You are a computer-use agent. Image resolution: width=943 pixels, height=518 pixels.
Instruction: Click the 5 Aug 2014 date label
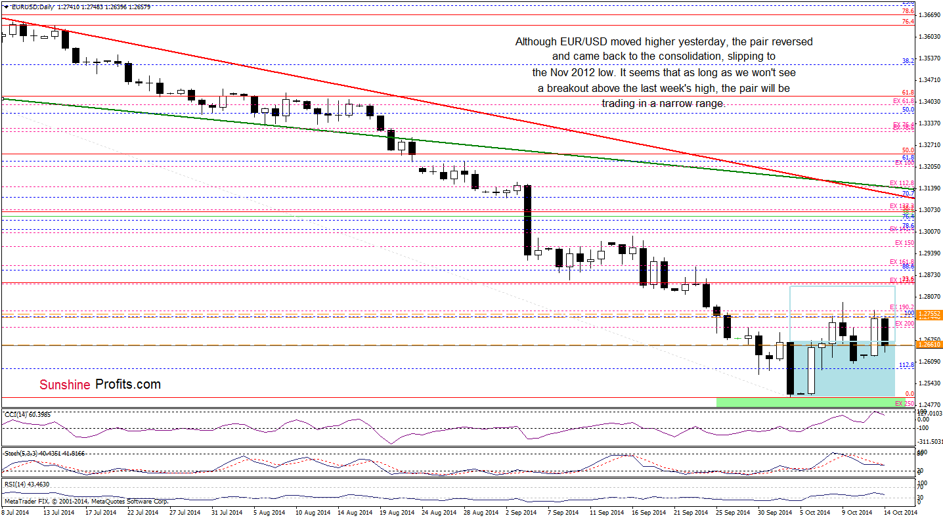pos(269,511)
